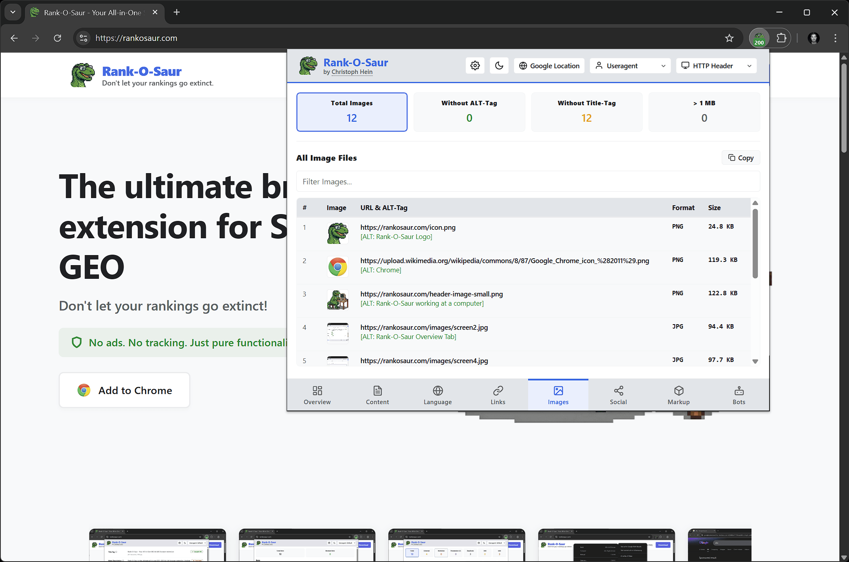
Task: Open the Bots tab robot icon
Action: click(x=739, y=395)
